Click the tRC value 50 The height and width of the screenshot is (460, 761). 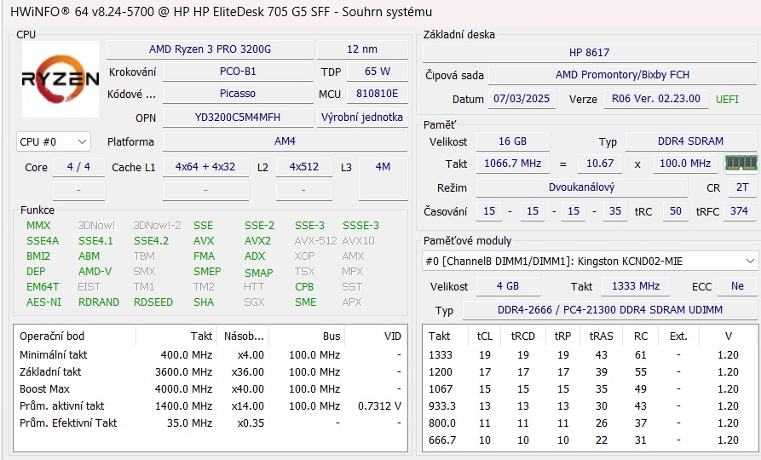coord(676,211)
